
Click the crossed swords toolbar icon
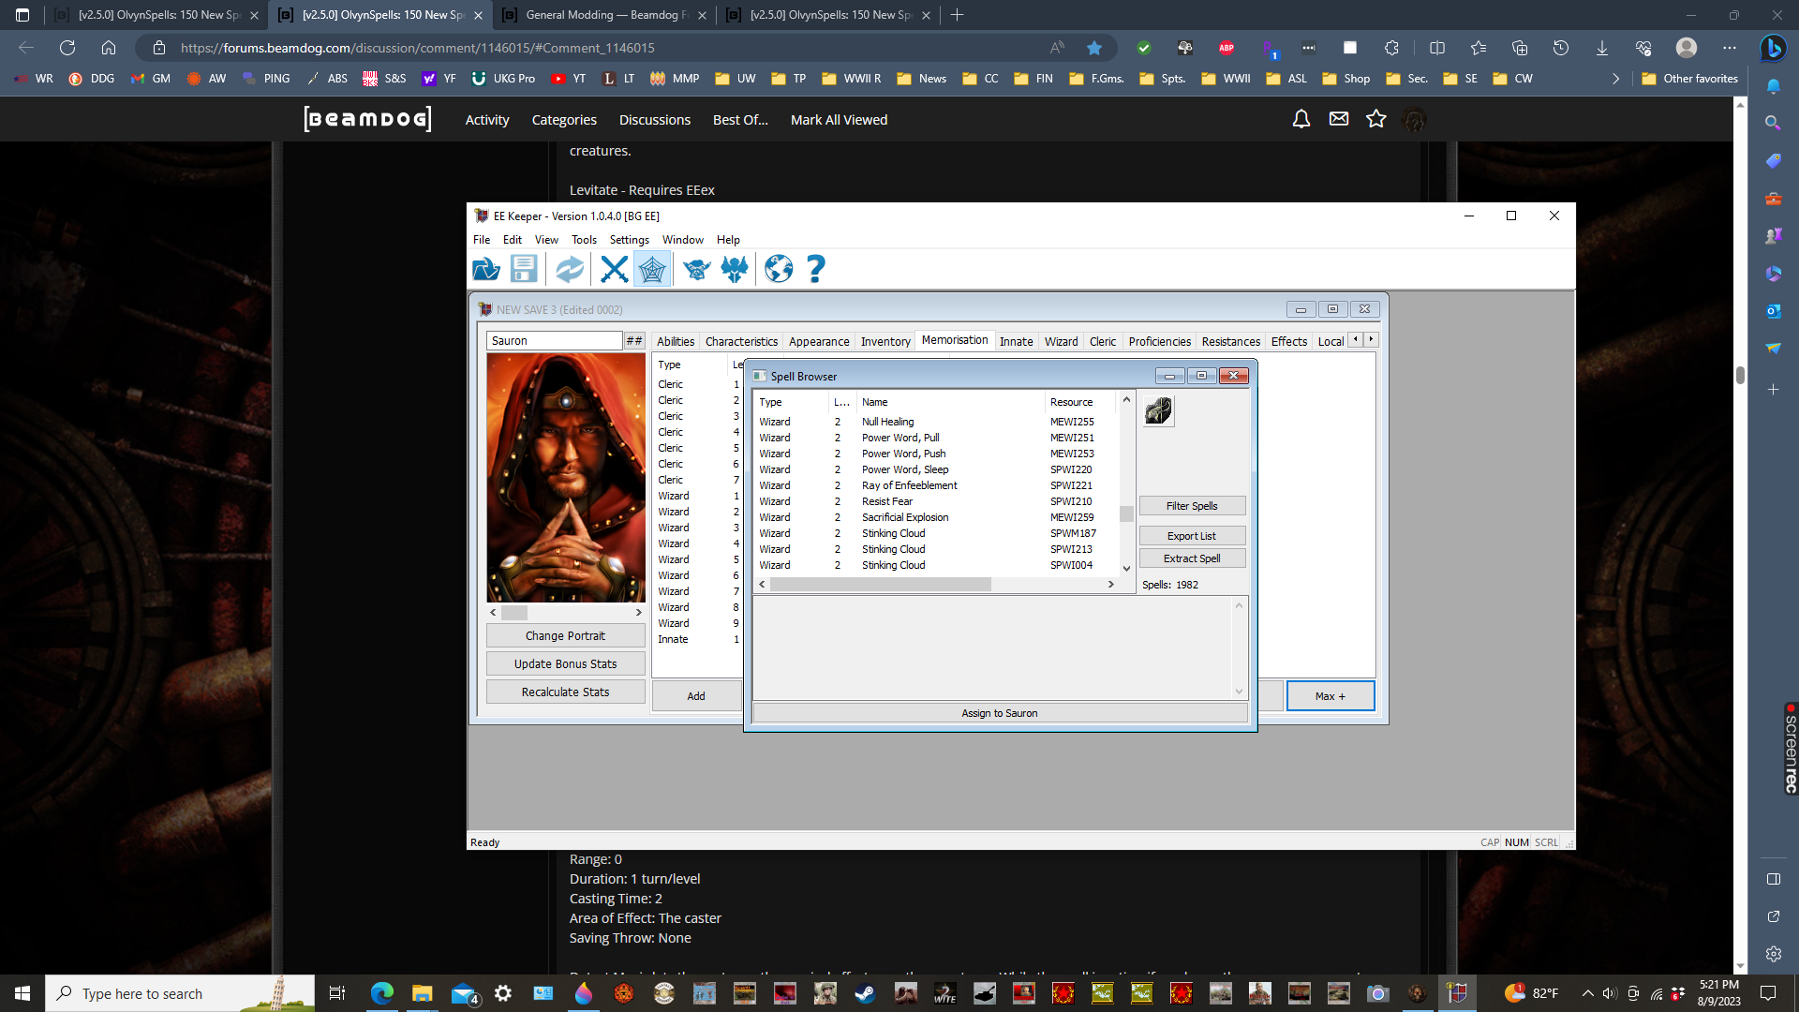[x=614, y=269]
